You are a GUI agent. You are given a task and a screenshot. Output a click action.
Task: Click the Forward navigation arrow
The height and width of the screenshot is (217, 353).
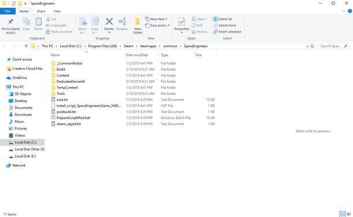point(13,46)
